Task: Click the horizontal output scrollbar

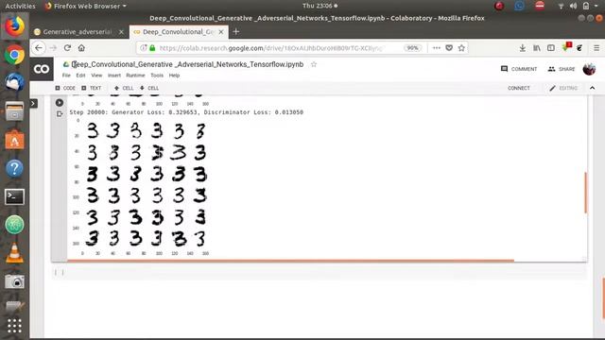Action: pos(290,261)
